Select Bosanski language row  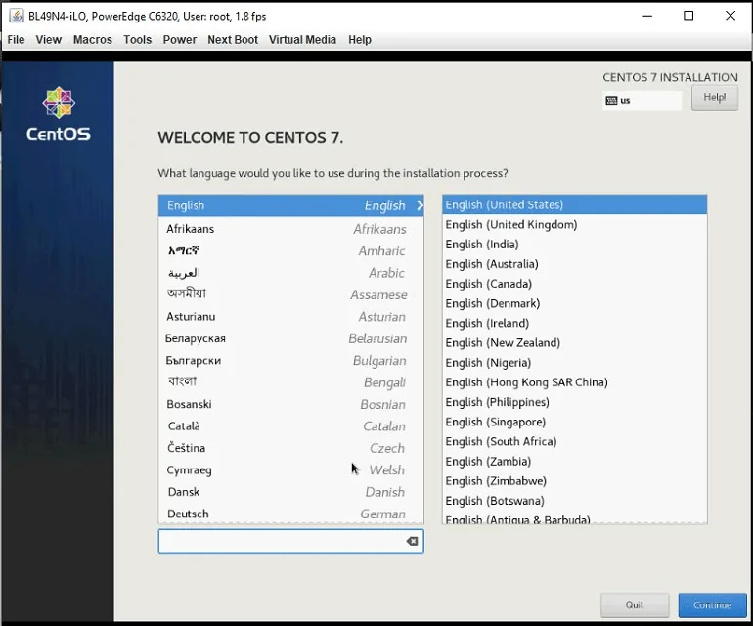click(291, 405)
